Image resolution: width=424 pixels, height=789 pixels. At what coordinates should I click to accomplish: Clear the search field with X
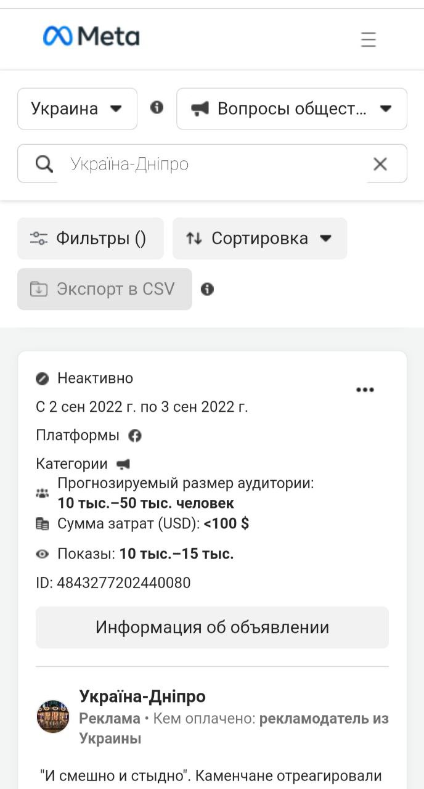click(380, 164)
